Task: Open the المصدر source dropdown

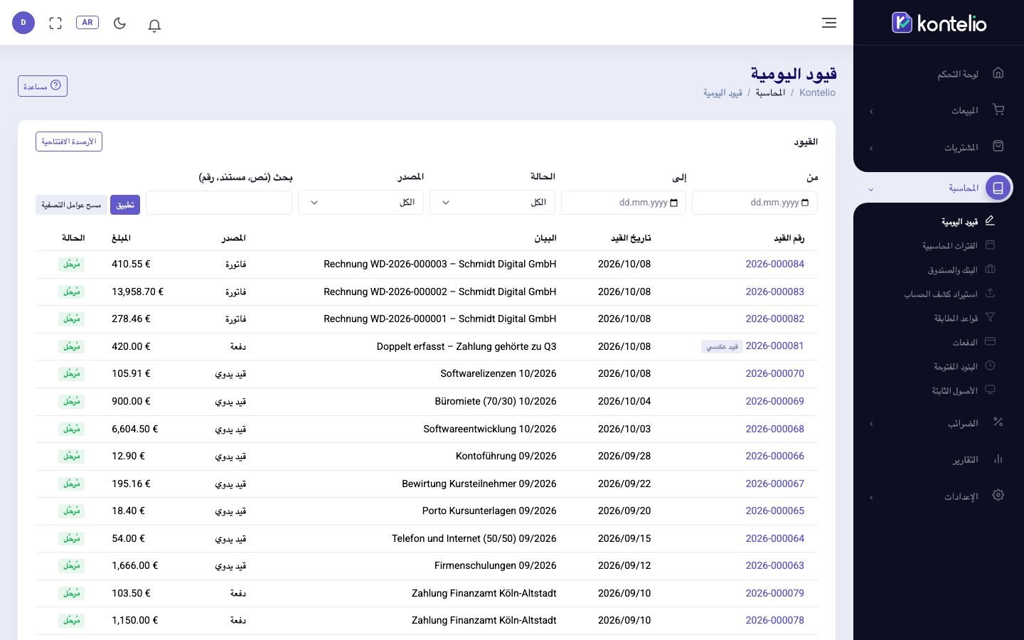Action: click(361, 202)
